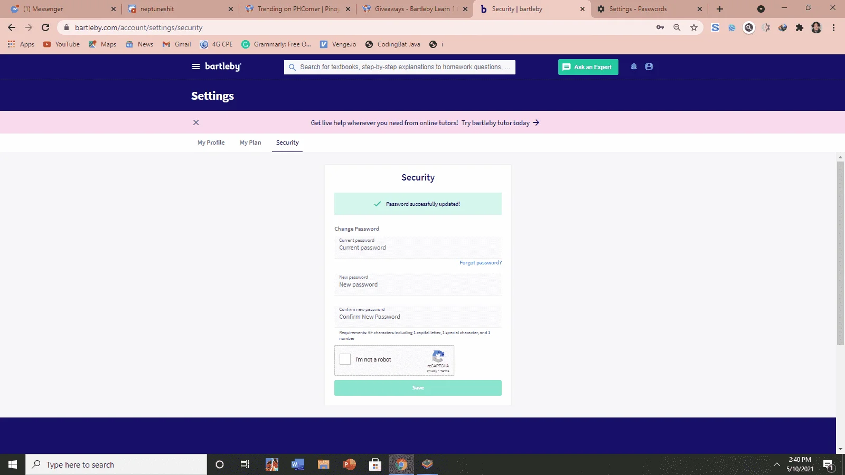Switch to the neptuneshit tab

pyautogui.click(x=180, y=9)
